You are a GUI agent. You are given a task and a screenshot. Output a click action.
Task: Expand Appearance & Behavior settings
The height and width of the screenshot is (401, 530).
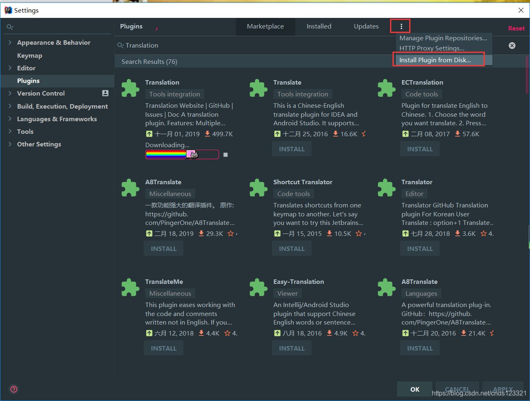click(10, 42)
